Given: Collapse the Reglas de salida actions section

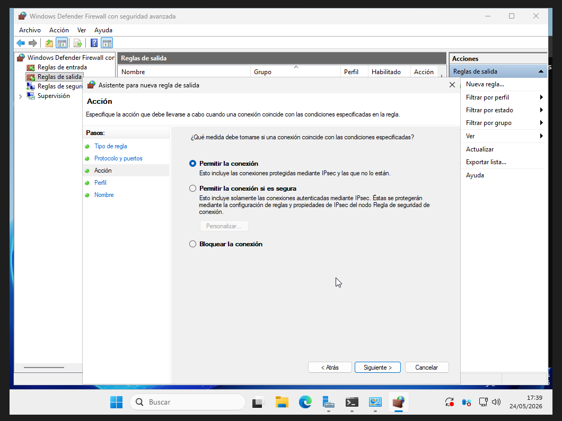Looking at the screenshot, I should pyautogui.click(x=541, y=71).
